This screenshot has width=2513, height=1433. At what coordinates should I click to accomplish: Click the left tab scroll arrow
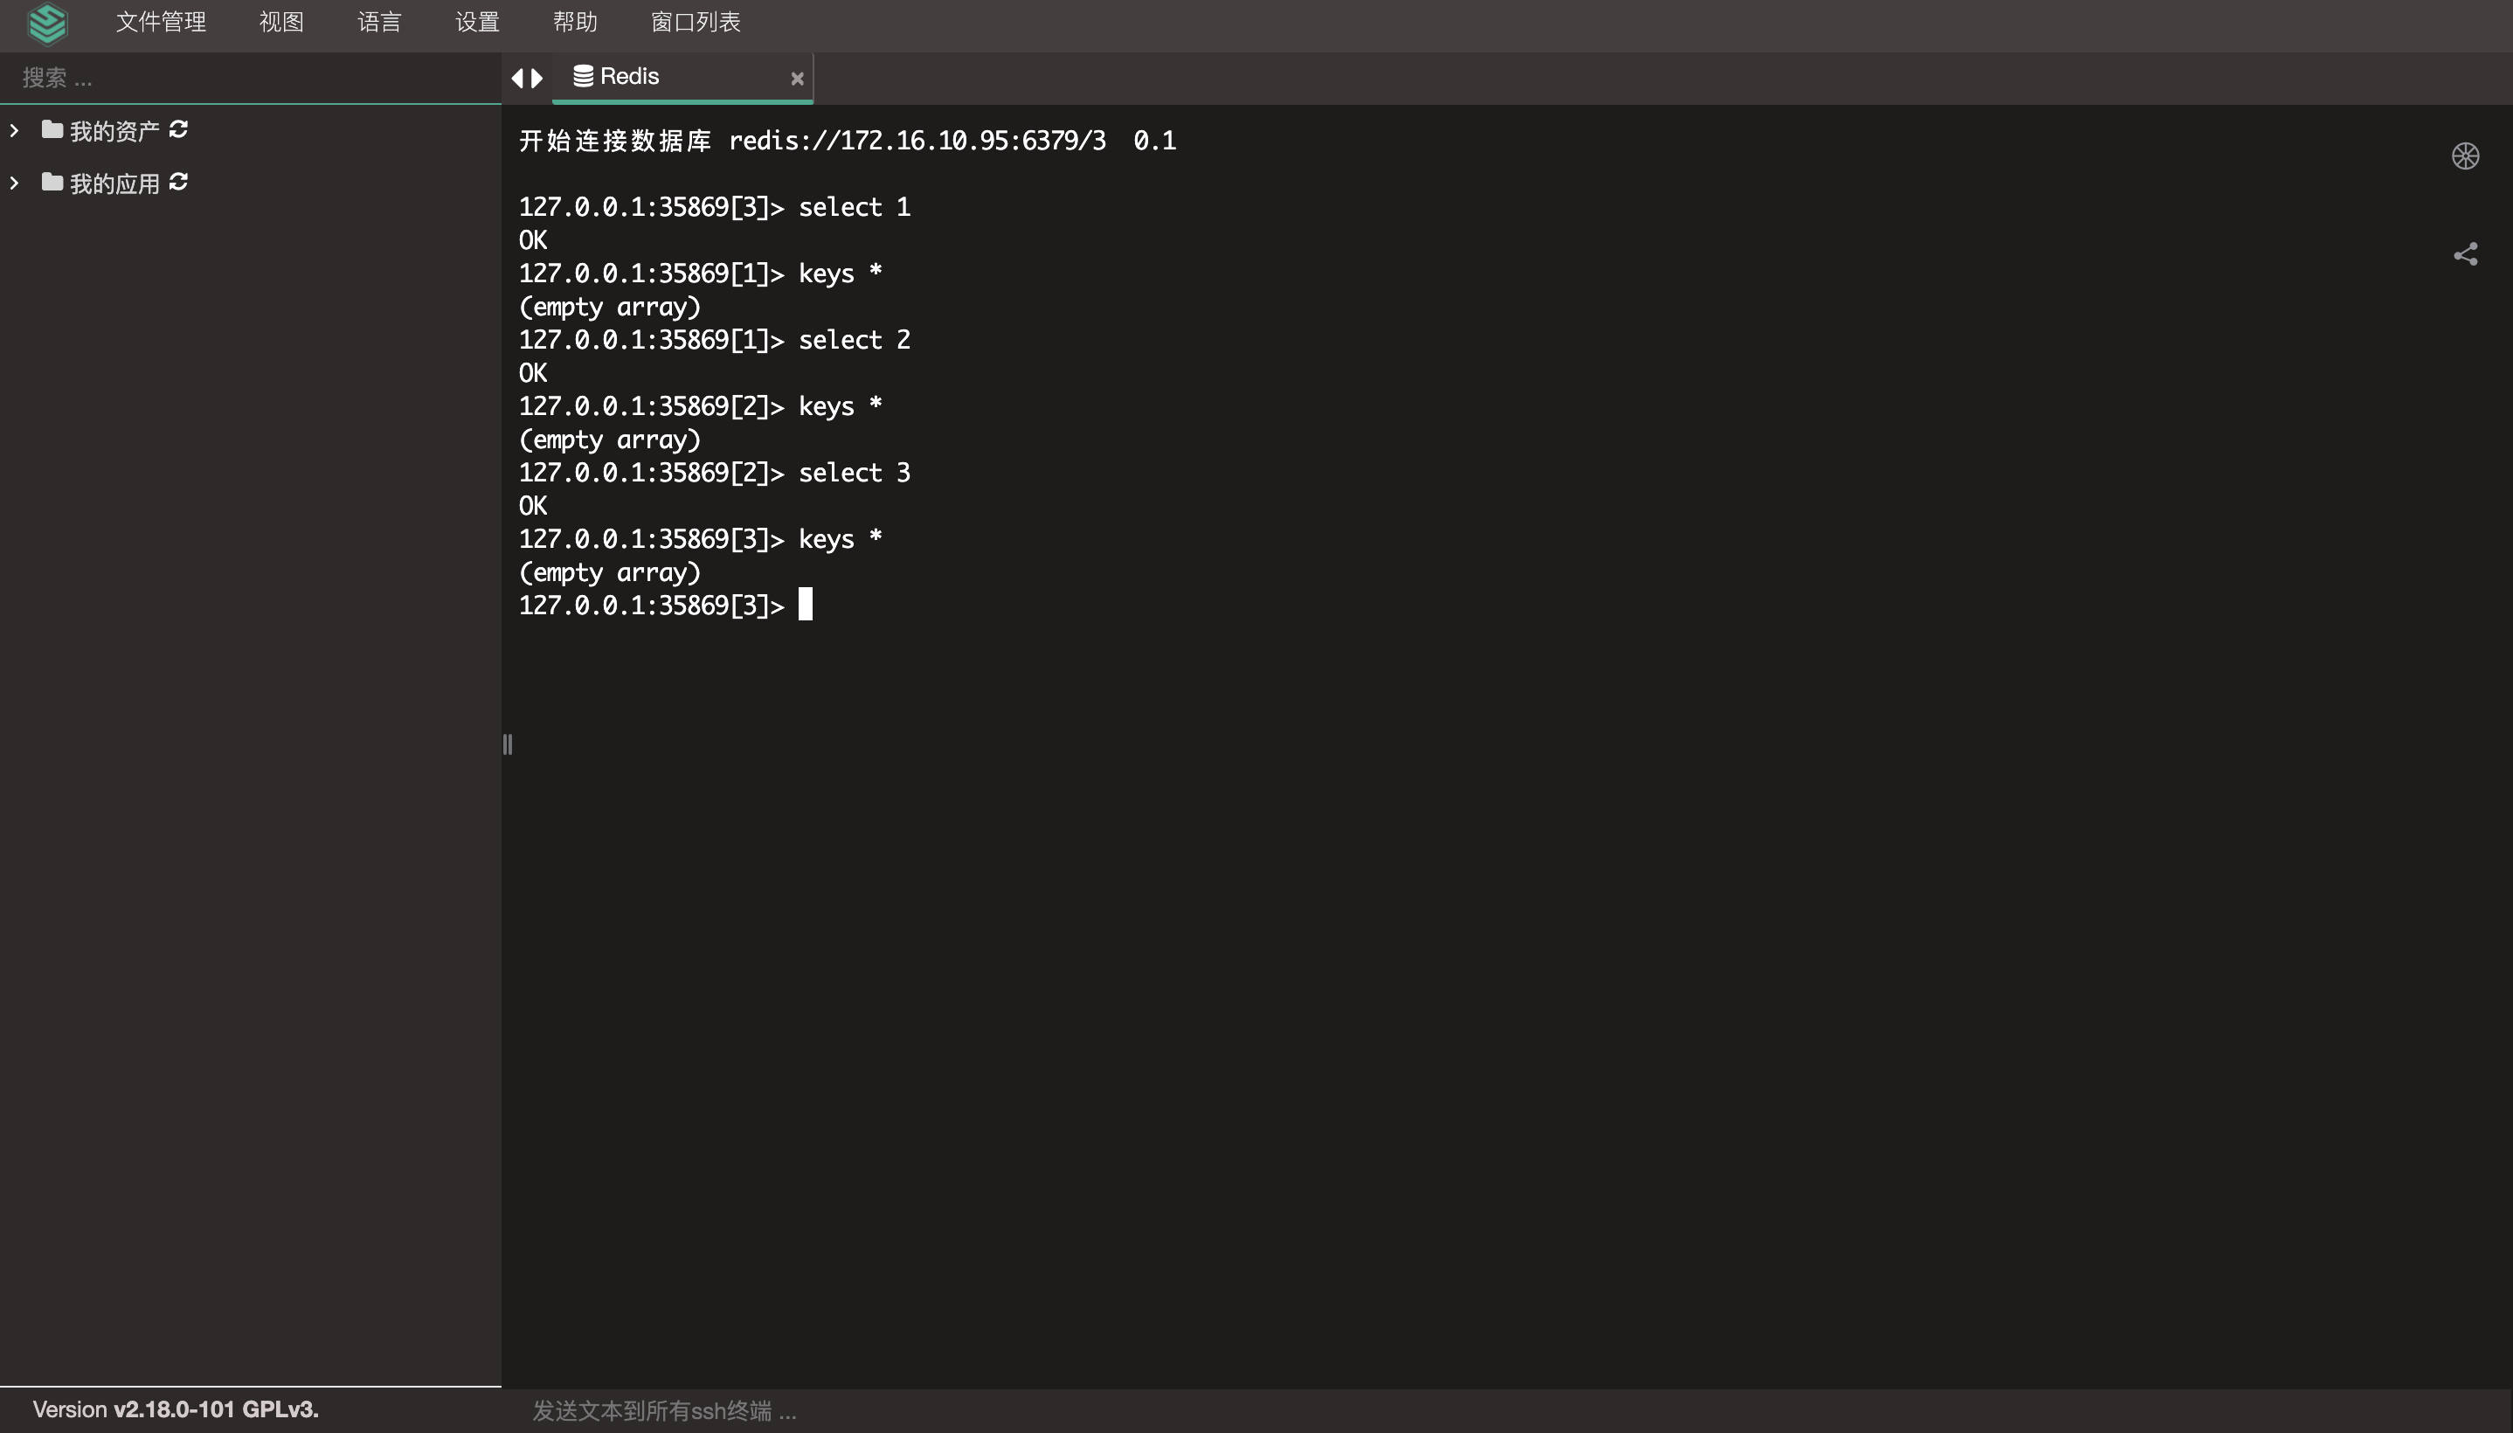coord(517,78)
